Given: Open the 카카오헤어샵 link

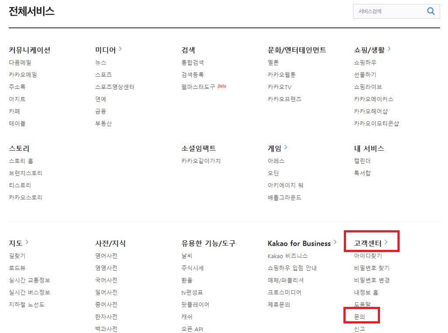Looking at the screenshot, I should pos(371,111).
